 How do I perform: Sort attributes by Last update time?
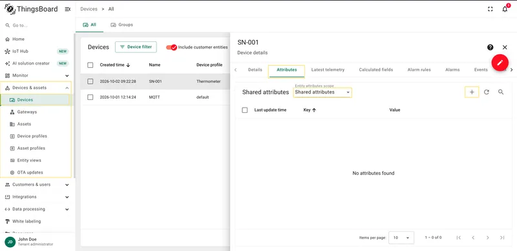270,110
